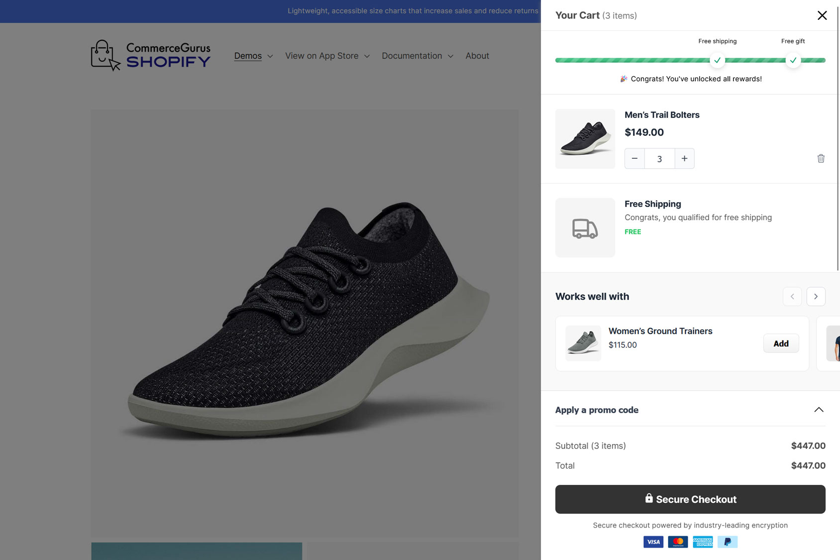The image size is (840, 560).
Task: Increase quantity with the plus button
Action: pos(684,158)
